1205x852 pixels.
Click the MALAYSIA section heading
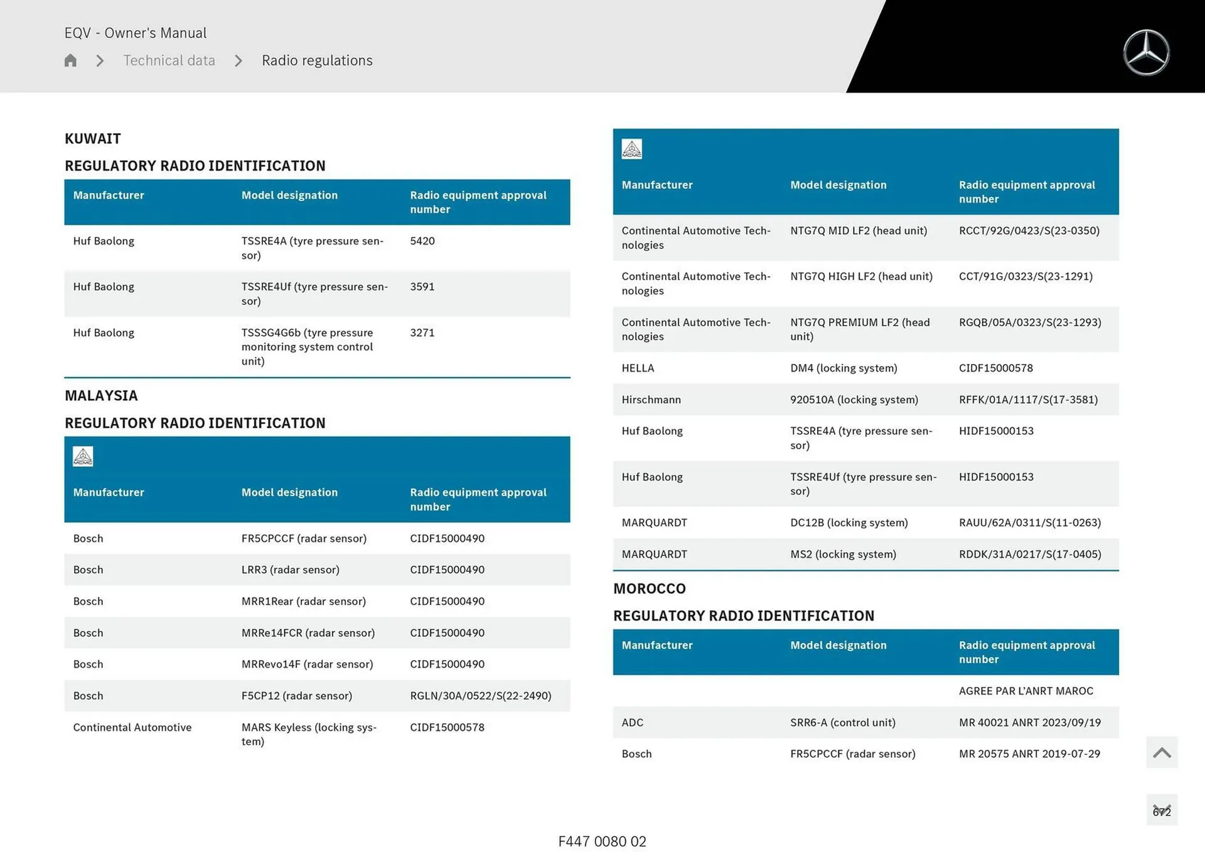(101, 395)
